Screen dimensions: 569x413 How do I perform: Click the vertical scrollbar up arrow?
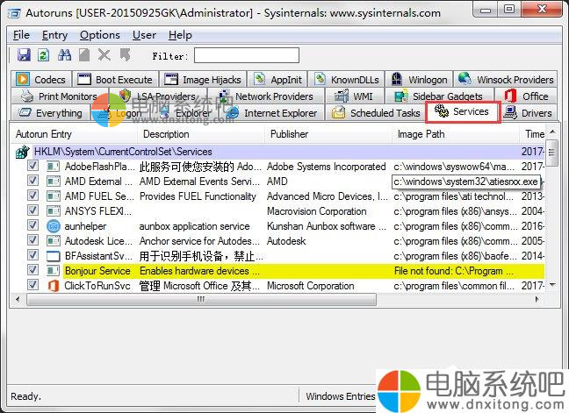click(x=552, y=132)
